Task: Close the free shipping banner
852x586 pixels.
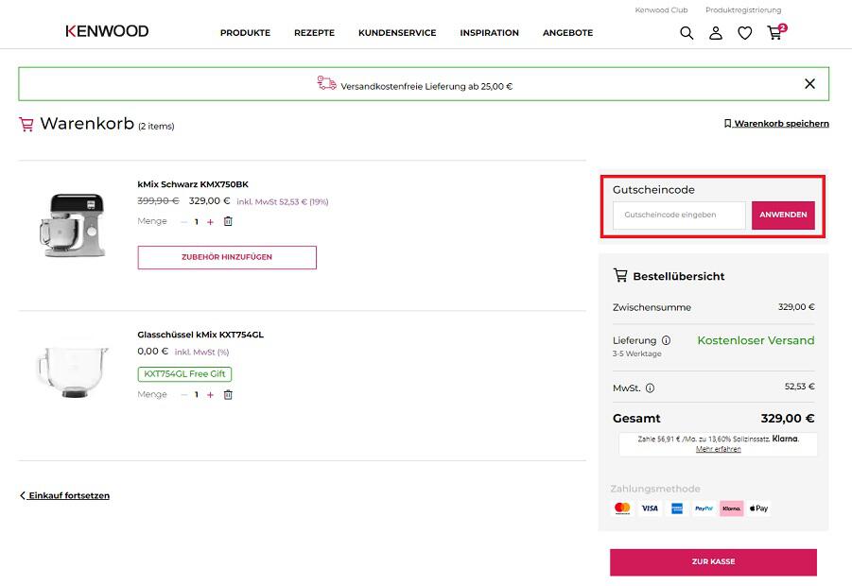Action: pos(809,83)
